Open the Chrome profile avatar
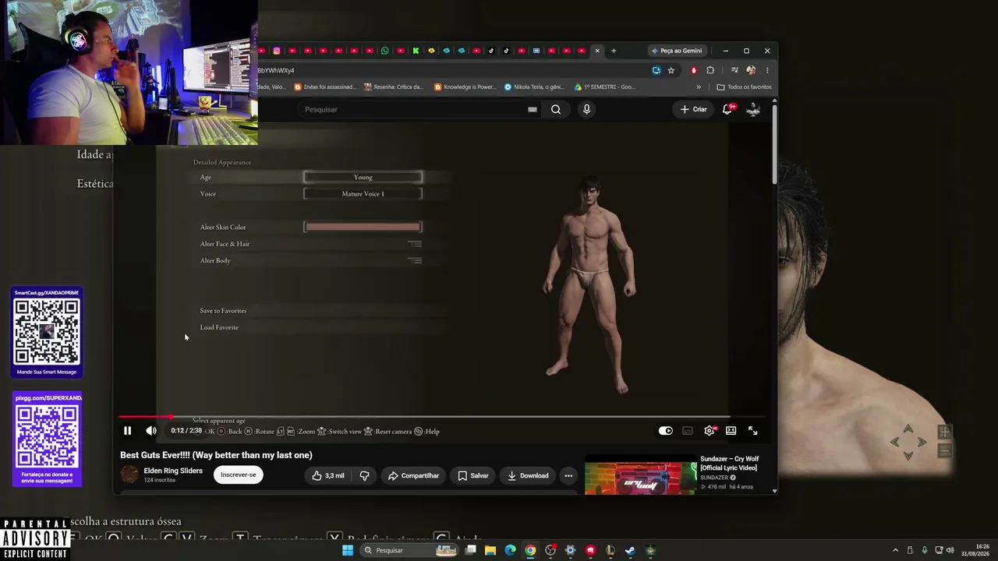 [751, 70]
